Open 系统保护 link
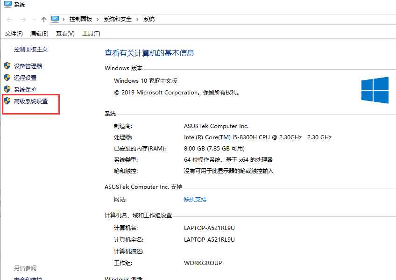Viewport: 396px width, 280px height. 25,89
